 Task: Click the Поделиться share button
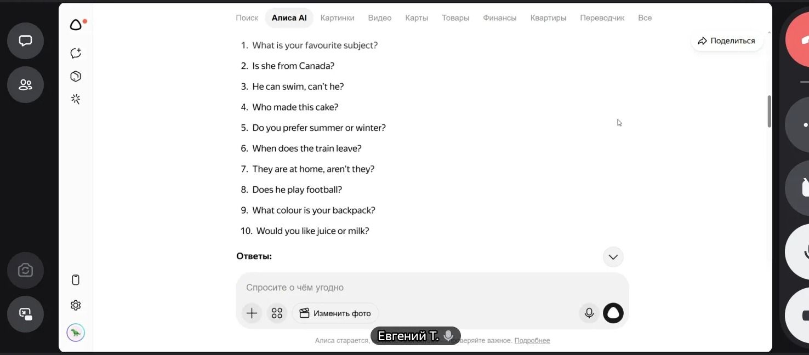(x=727, y=41)
